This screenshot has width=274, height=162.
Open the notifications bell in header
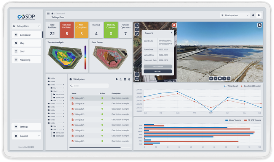click(253, 15)
